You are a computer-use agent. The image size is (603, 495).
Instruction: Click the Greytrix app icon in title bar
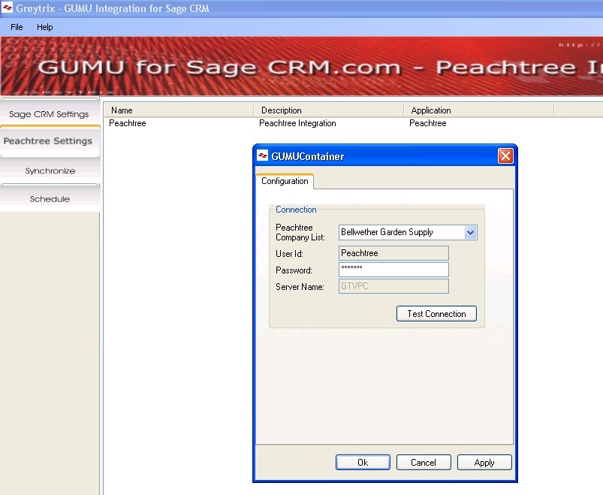click(7, 8)
